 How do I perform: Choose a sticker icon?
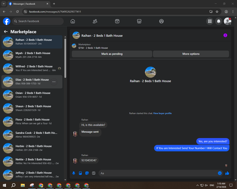pos(87,173)
